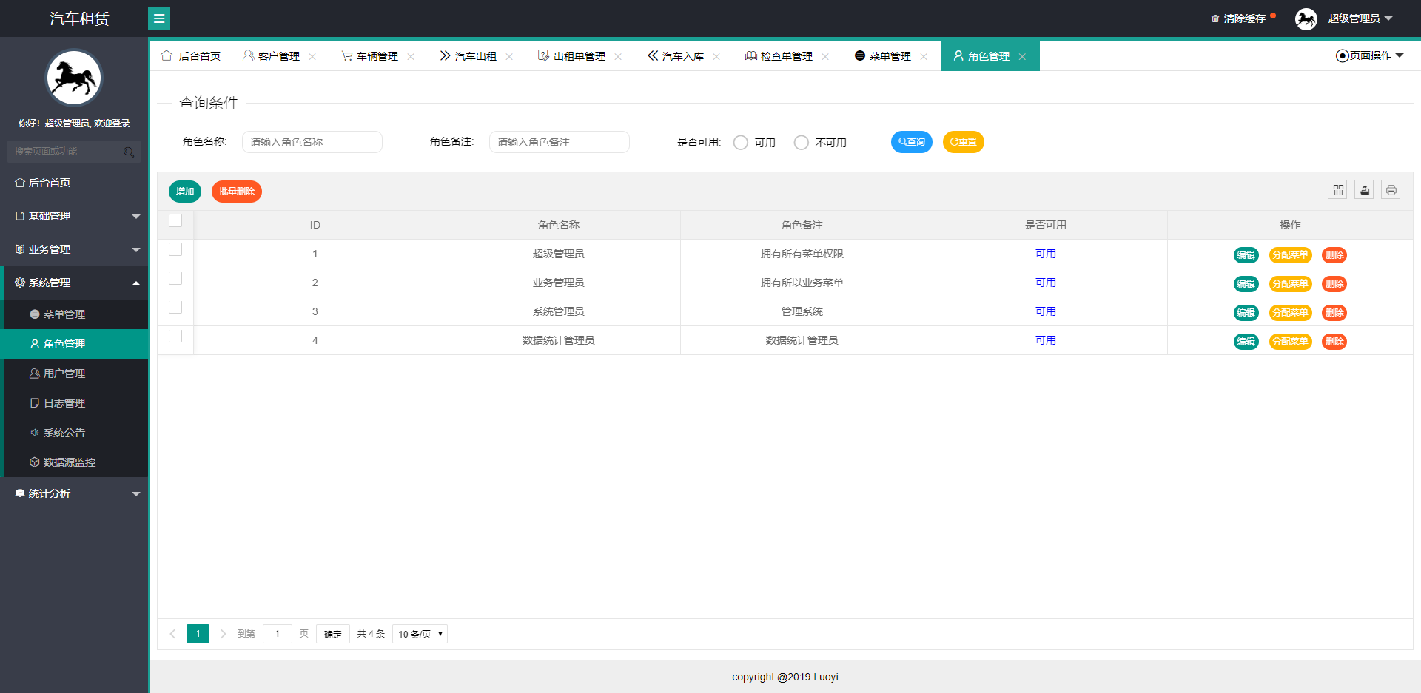Focus the 角色备注 input field
Viewport: 1421px width, 693px height.
click(x=560, y=142)
